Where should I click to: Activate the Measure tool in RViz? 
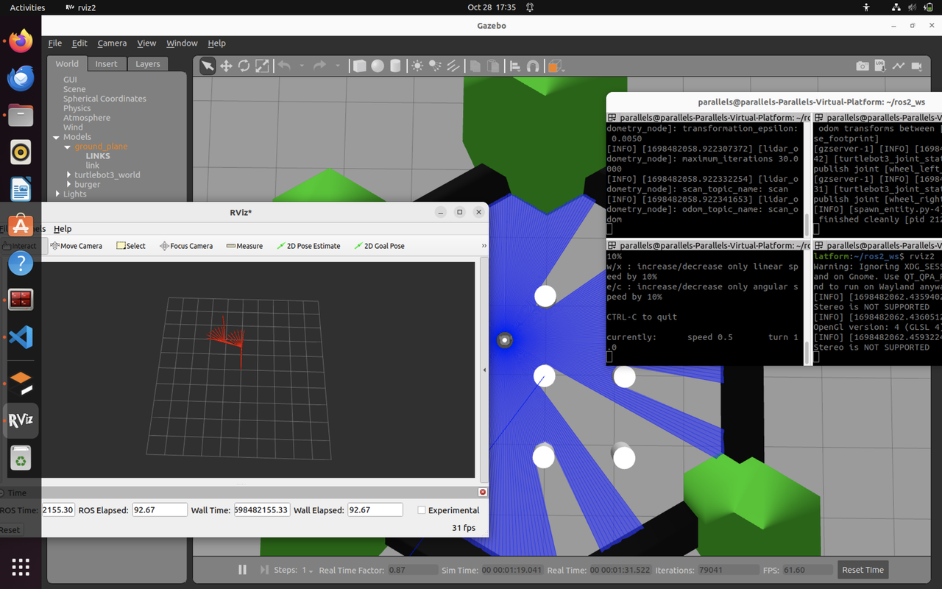click(244, 246)
